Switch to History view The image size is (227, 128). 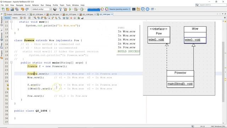(15, 18)
